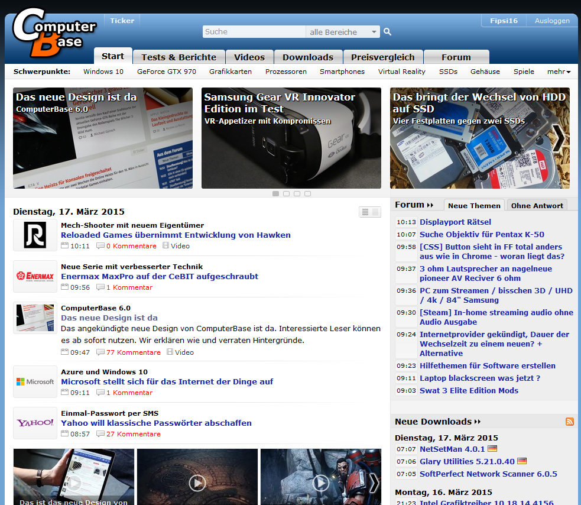The image size is (581, 505).
Task: Click the Enermax logo thumbnail
Action: pos(35,277)
